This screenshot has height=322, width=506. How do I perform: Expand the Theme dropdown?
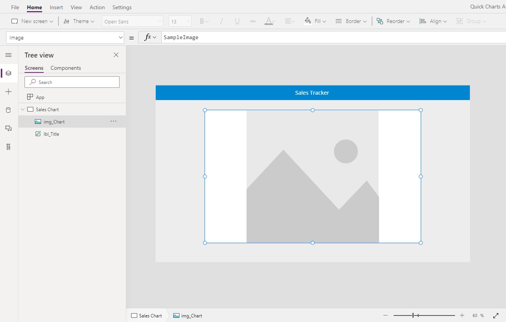[79, 21]
